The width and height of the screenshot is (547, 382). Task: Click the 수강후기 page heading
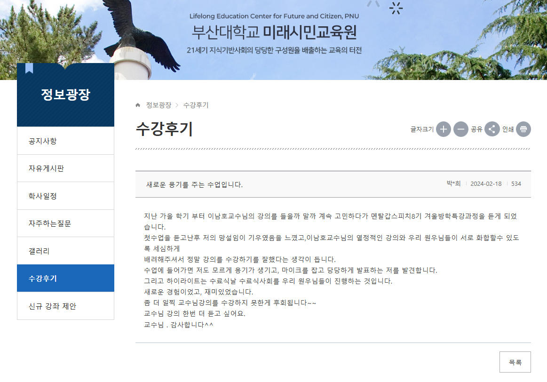(x=164, y=129)
